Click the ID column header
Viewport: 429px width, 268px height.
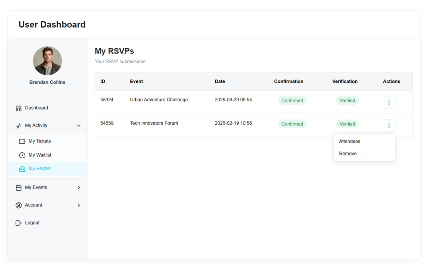click(103, 82)
